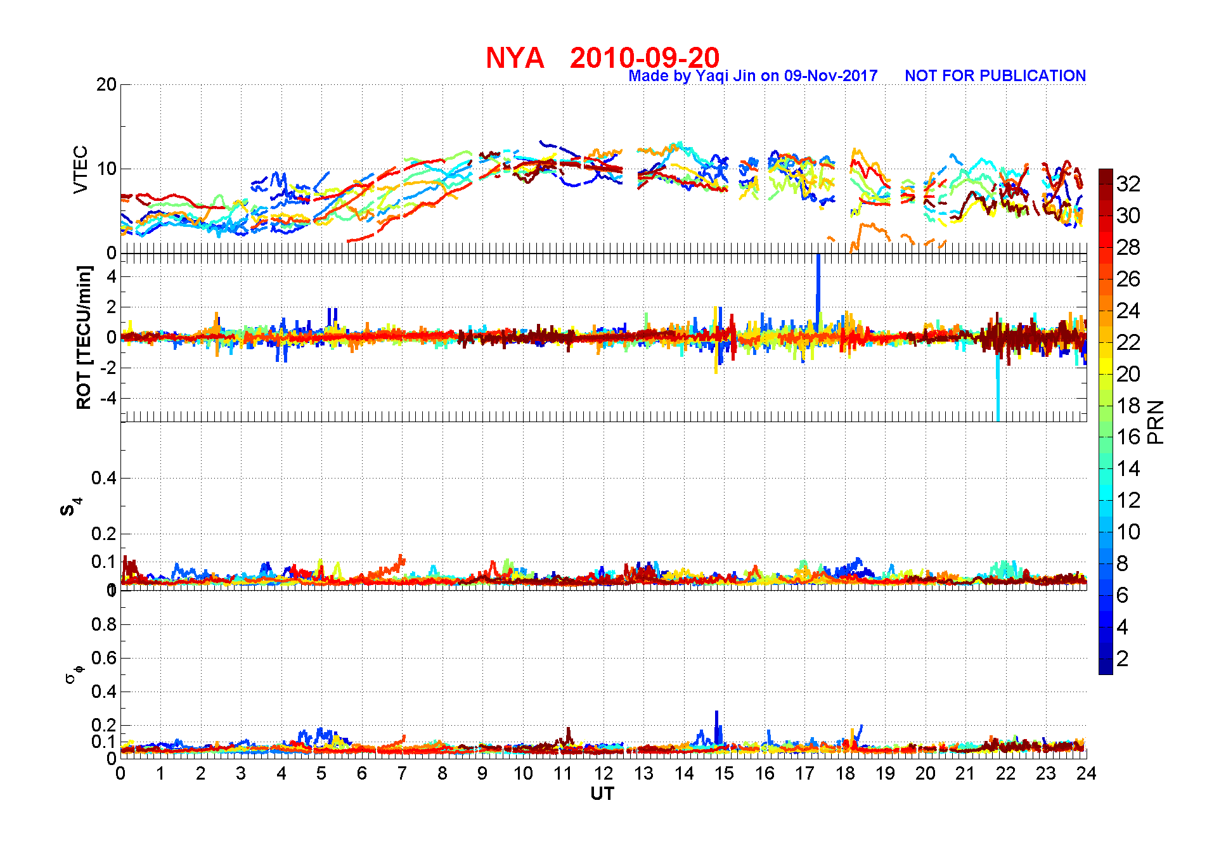Screen dimensions: 1207x843
Task: Click x-axis tick label 7
Action: [402, 773]
